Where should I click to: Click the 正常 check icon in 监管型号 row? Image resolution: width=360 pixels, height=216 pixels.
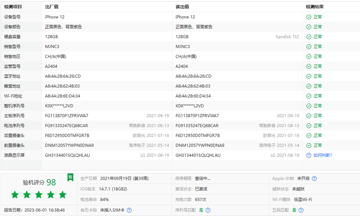click(309, 66)
